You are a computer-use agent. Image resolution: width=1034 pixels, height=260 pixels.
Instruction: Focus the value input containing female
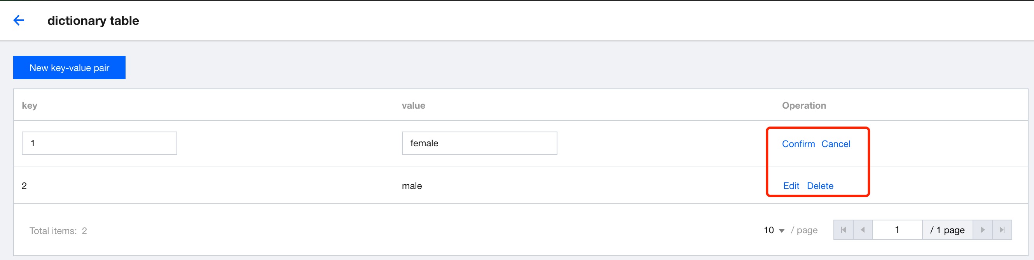click(479, 144)
